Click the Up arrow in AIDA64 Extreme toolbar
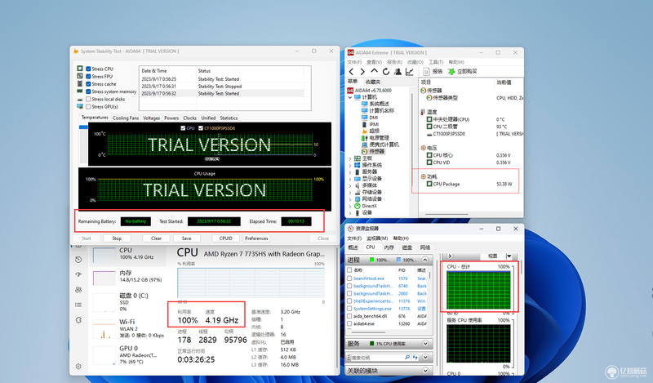The width and height of the screenshot is (653, 383). [x=375, y=71]
